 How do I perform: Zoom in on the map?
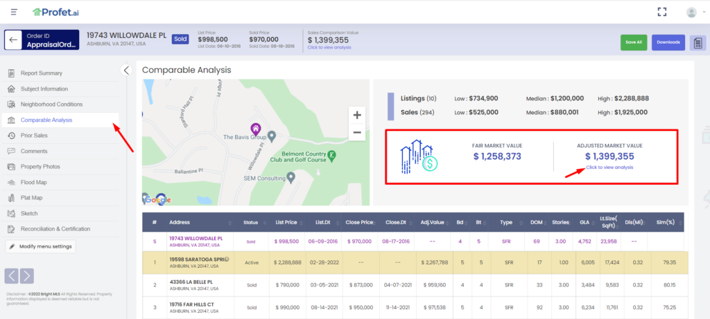point(357,115)
